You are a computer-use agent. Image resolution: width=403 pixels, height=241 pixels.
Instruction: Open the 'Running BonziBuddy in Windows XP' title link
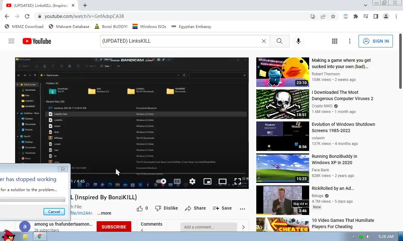click(334, 159)
